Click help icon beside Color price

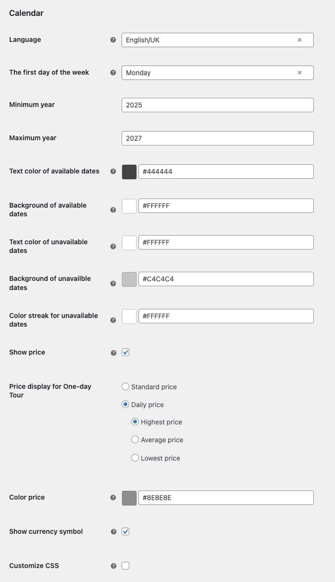click(113, 498)
